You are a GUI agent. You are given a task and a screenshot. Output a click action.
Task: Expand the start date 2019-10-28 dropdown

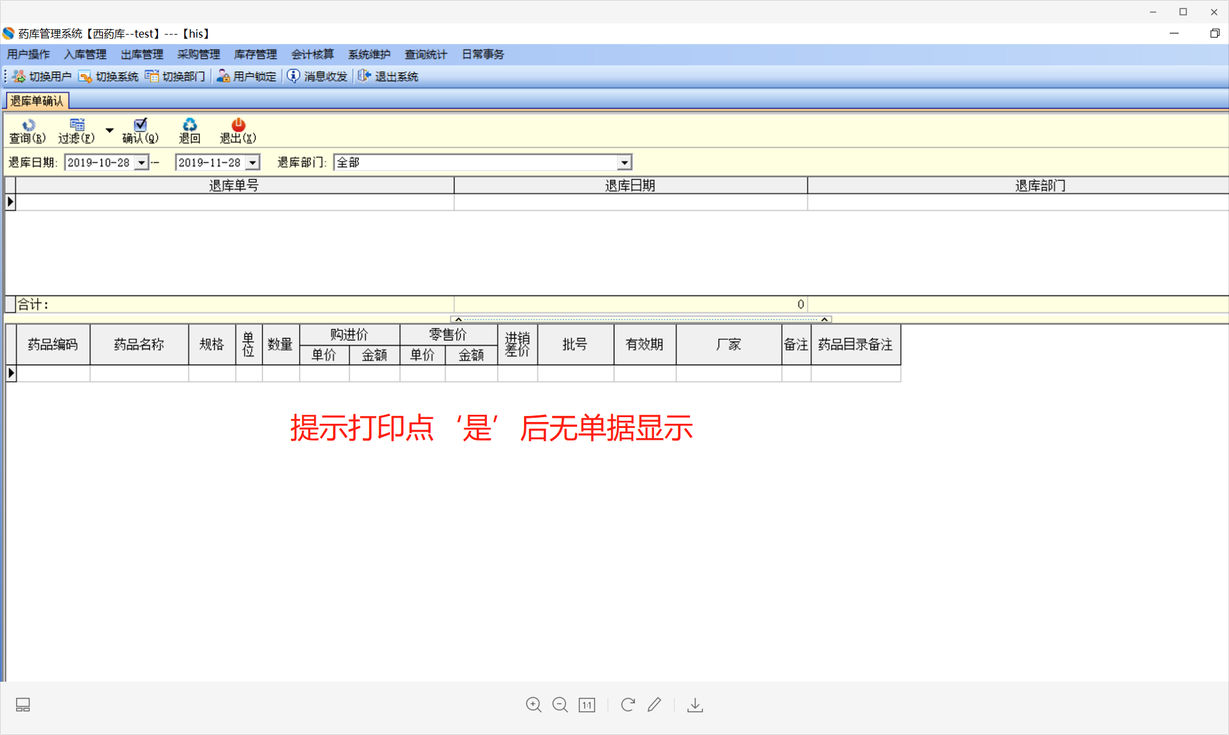pyautogui.click(x=141, y=163)
